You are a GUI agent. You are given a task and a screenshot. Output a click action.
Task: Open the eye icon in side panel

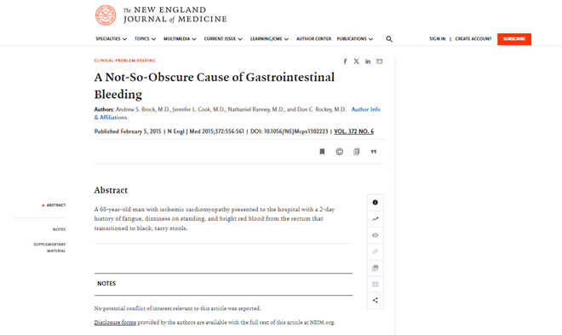click(x=376, y=235)
